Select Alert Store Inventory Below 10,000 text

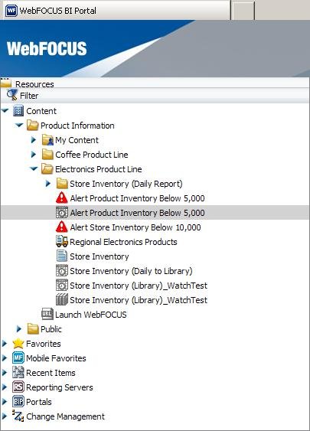pos(135,227)
